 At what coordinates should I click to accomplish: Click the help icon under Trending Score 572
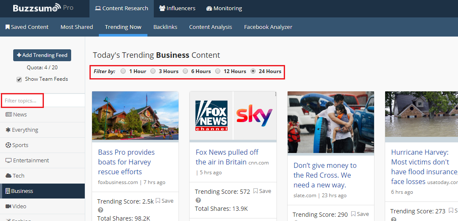(x=198, y=200)
